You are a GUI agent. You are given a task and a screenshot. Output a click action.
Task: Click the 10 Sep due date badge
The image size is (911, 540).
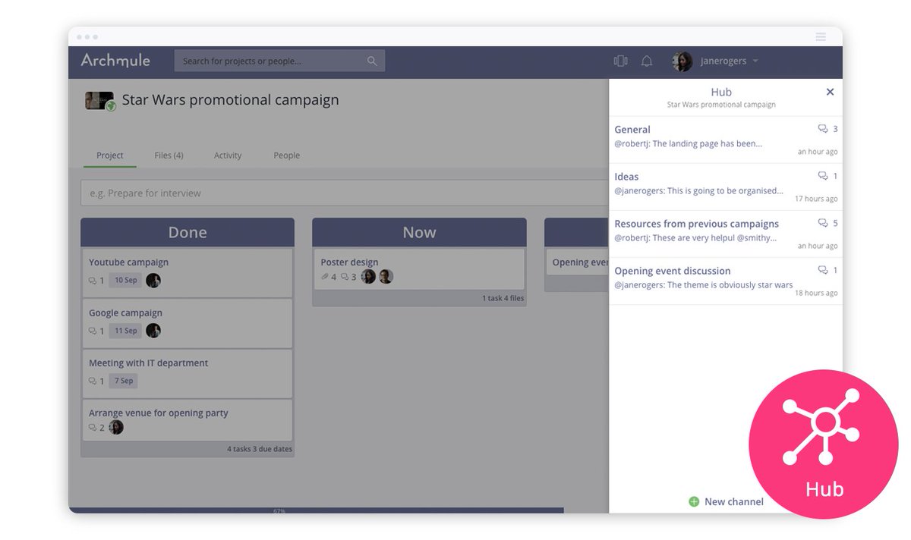click(125, 280)
